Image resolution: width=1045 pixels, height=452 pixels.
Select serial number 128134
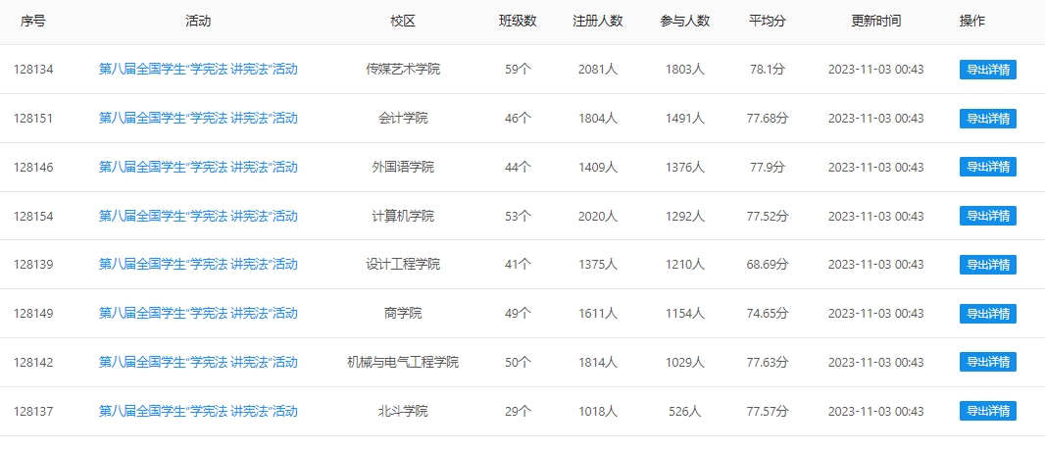pos(32,70)
